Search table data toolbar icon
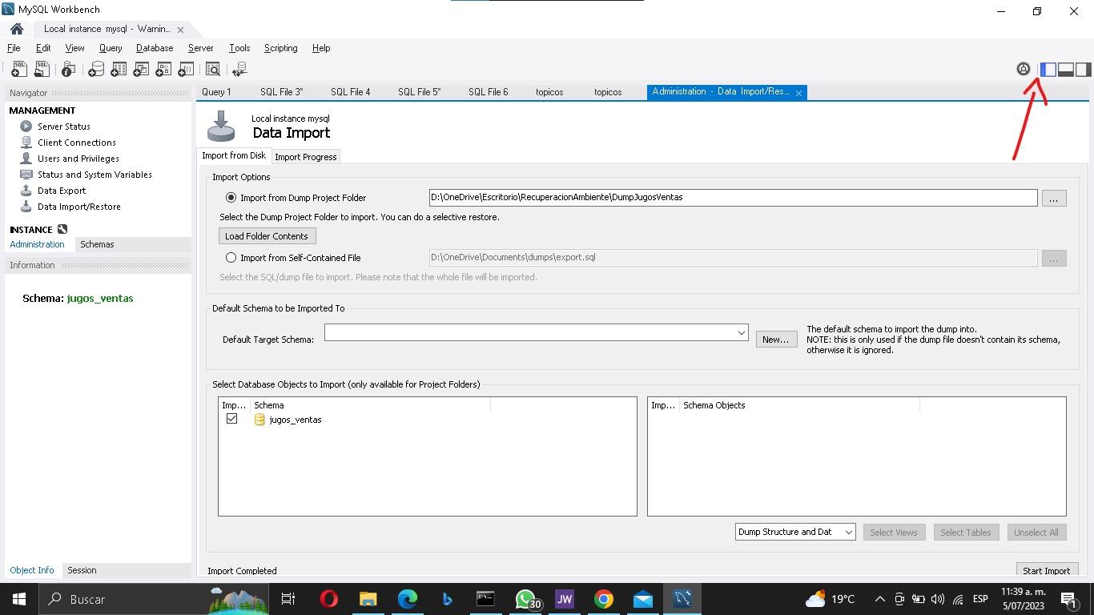 [x=213, y=70]
